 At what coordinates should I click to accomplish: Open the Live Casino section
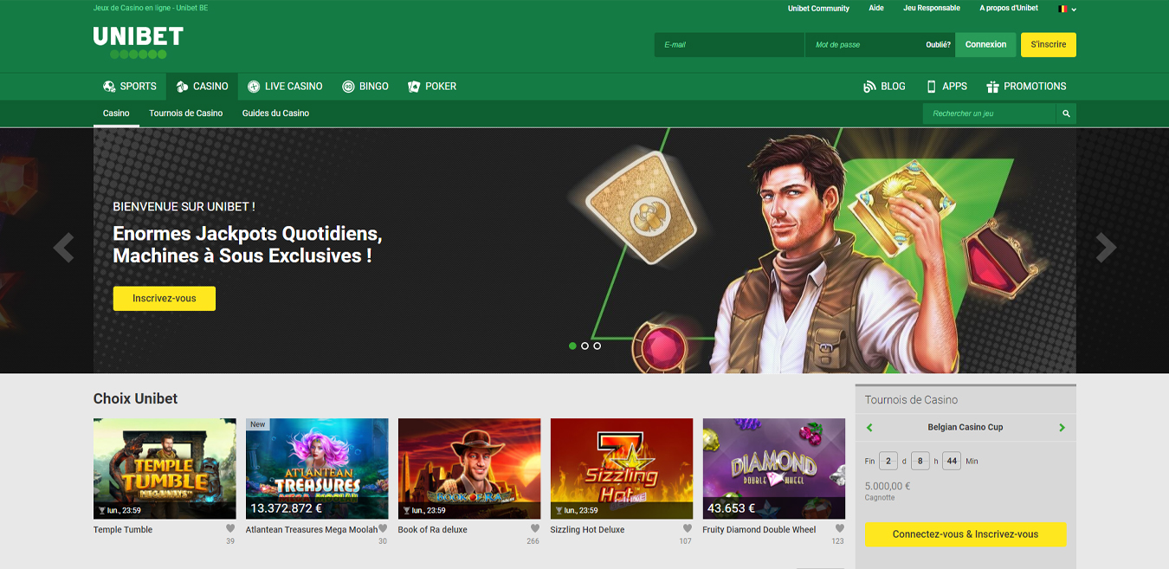285,87
